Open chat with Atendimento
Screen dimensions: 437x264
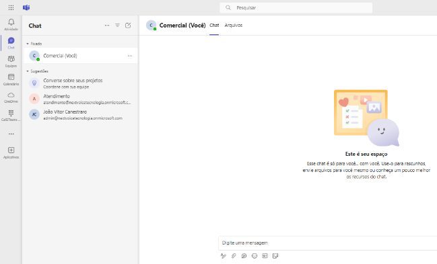coord(80,99)
